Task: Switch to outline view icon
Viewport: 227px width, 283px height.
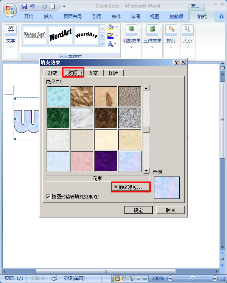Action: click(138, 278)
